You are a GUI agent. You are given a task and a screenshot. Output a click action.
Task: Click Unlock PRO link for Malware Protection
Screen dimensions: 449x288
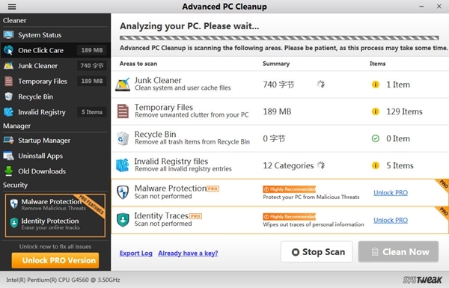coord(391,193)
